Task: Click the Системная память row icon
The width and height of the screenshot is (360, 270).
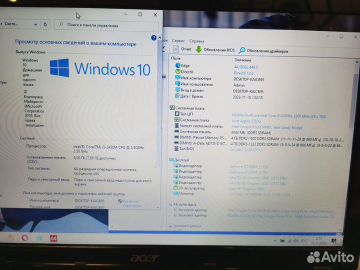Action: 176,131
